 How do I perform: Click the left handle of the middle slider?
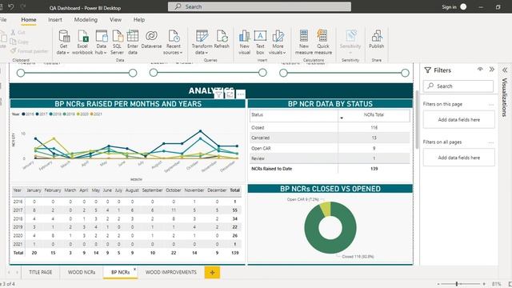[154, 73]
